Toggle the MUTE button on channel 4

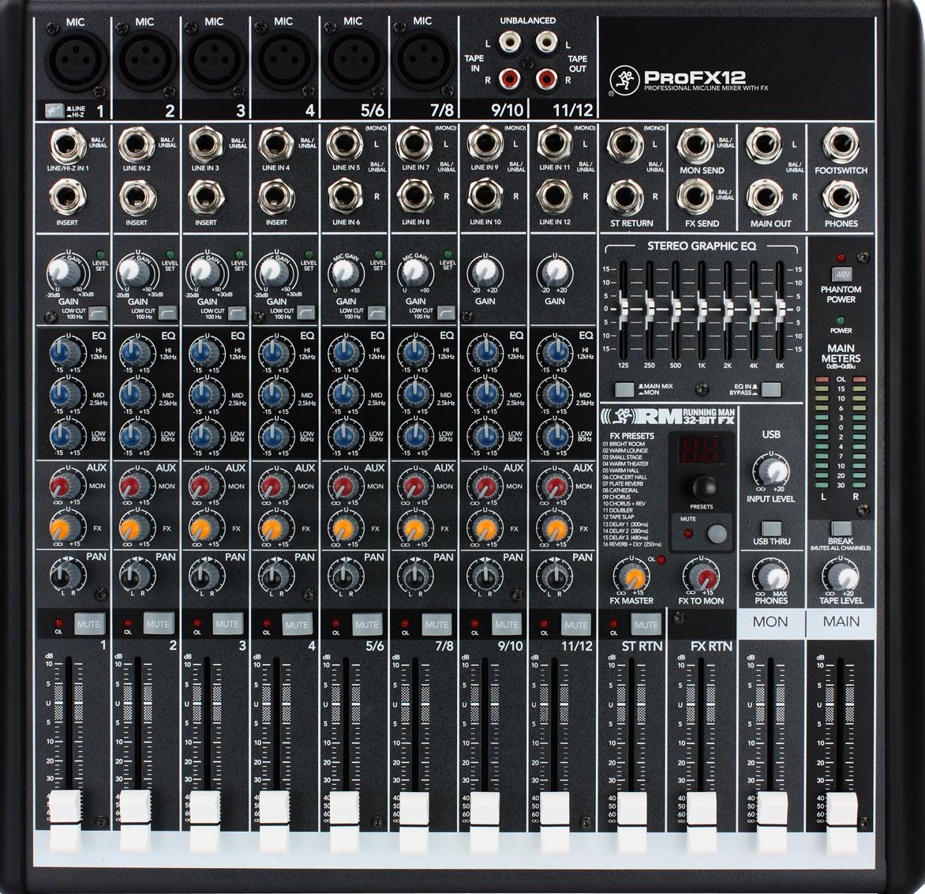[297, 624]
